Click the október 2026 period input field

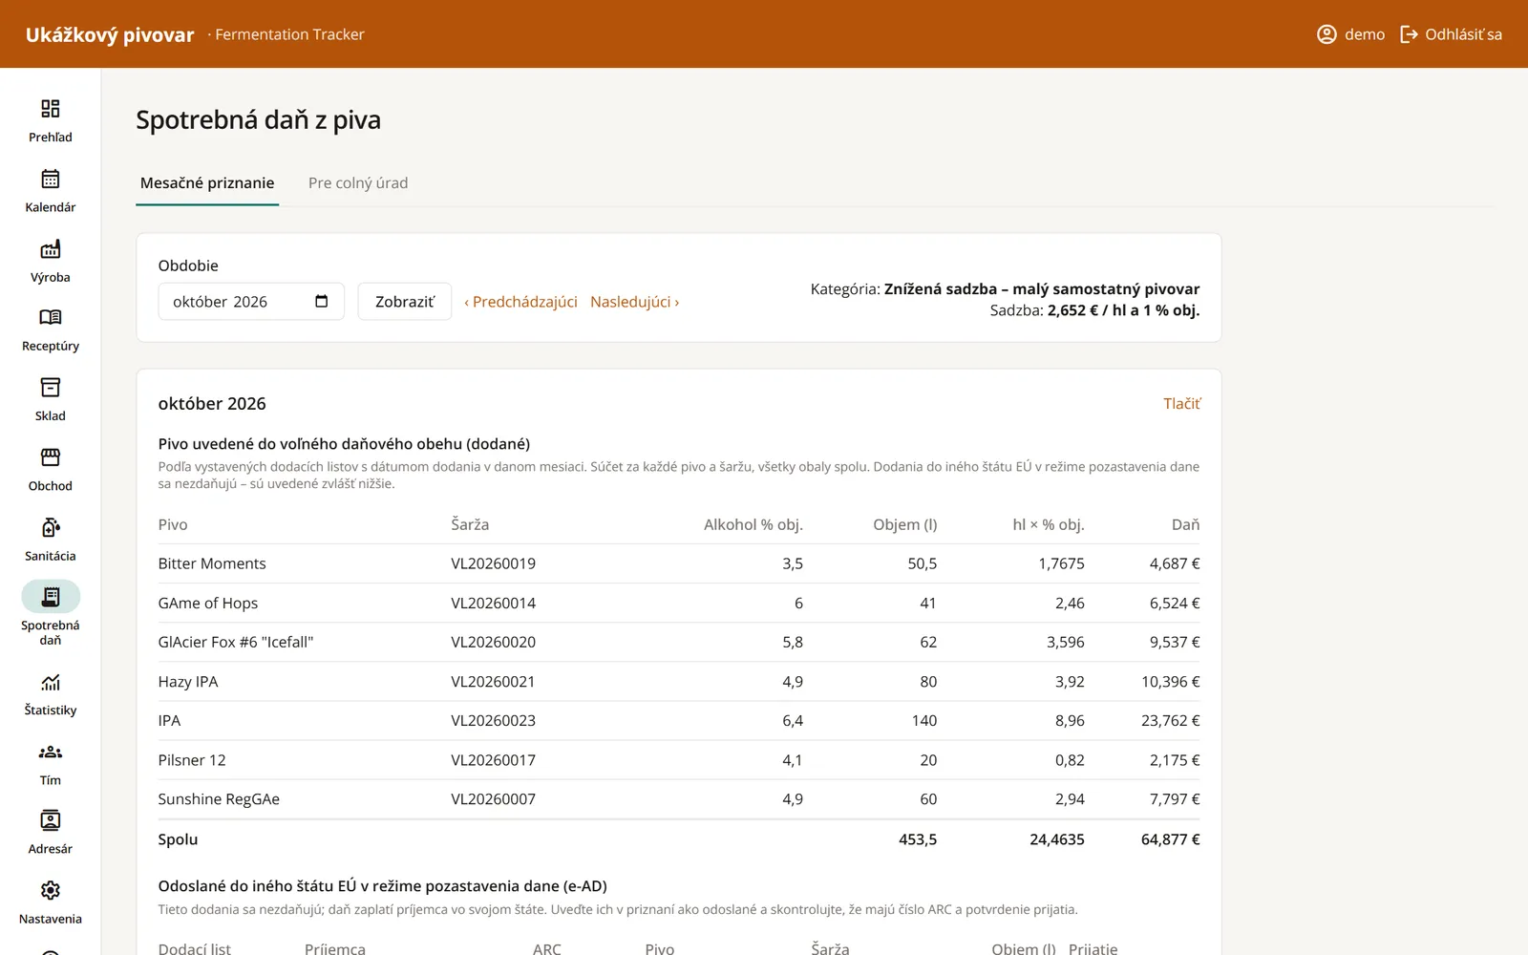click(251, 302)
